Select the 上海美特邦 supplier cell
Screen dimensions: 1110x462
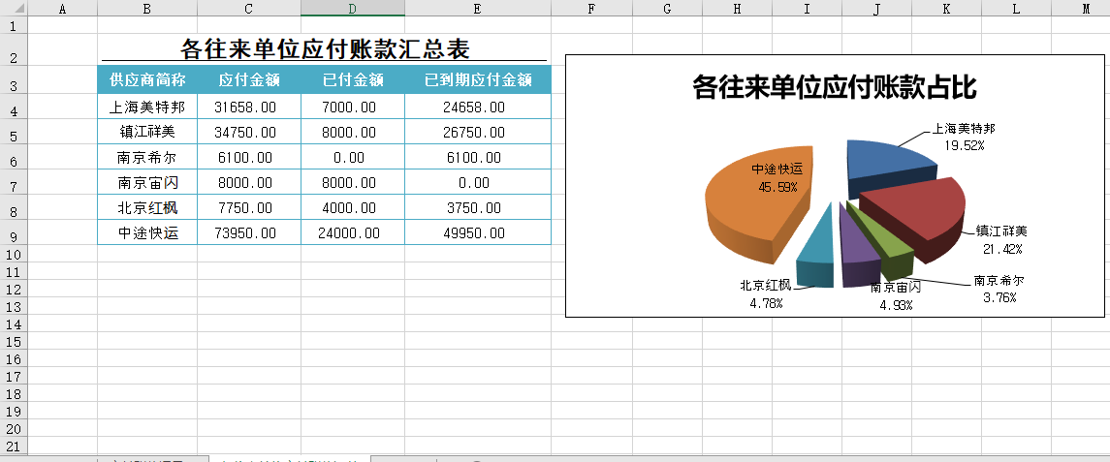click(147, 107)
